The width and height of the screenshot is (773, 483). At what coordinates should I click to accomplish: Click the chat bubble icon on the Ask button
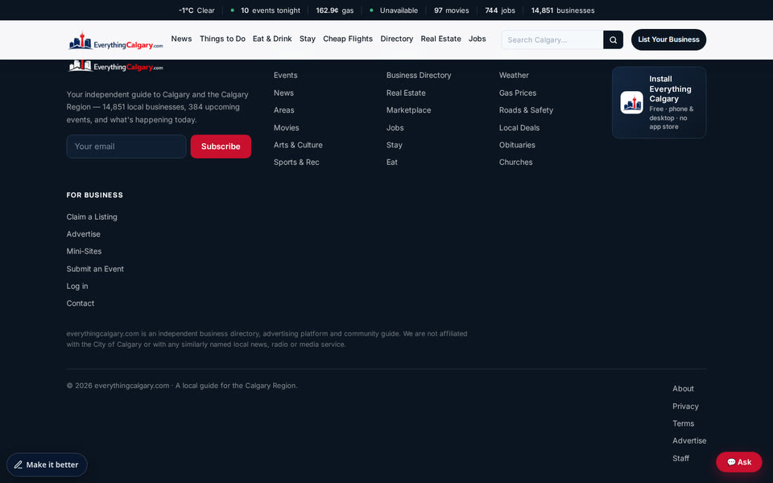point(731,462)
